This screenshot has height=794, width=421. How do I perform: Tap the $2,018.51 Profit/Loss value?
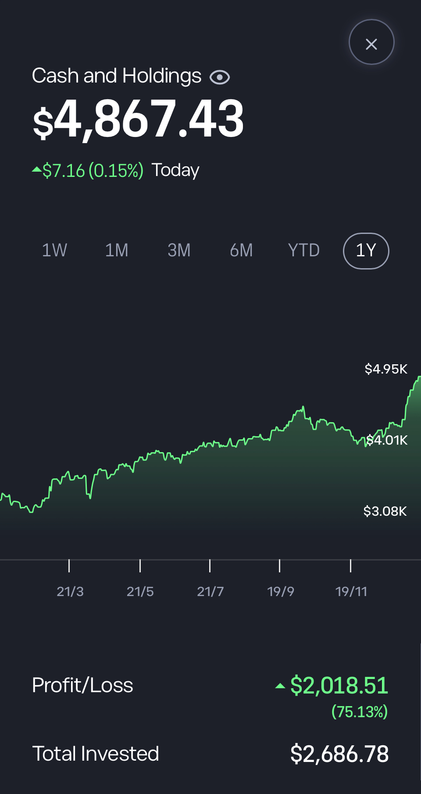[339, 686]
